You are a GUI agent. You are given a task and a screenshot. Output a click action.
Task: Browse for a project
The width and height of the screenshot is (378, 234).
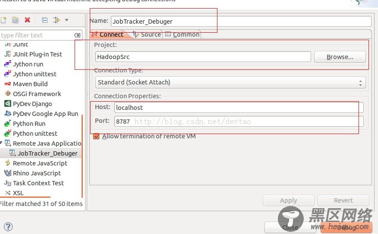[340, 57]
